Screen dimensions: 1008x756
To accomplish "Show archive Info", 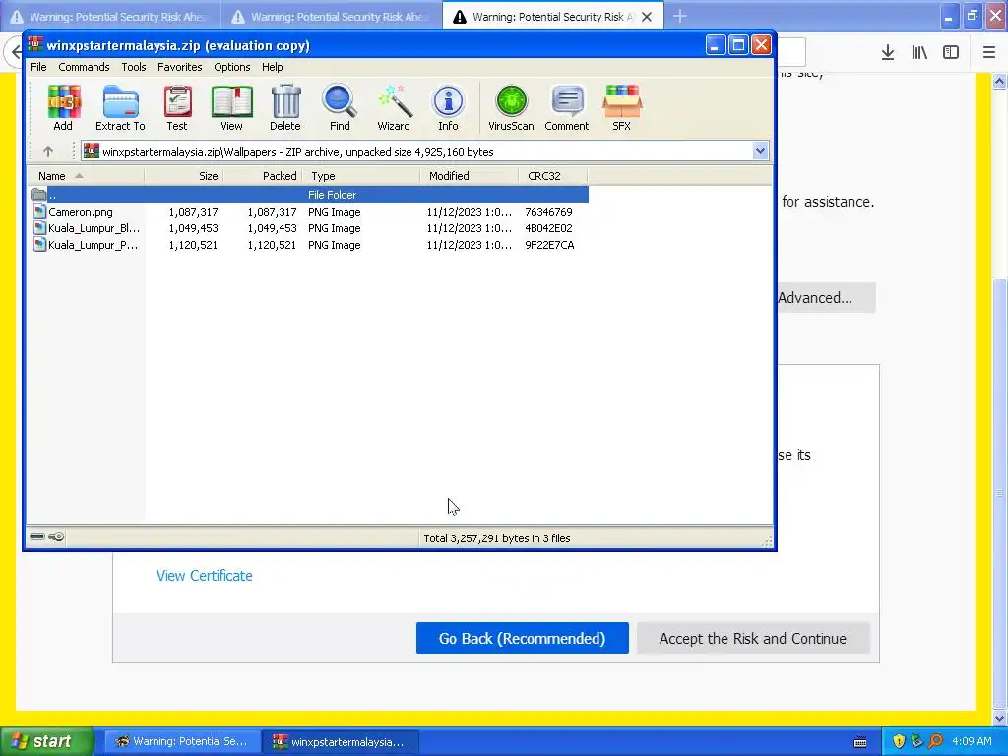I will pos(448,107).
